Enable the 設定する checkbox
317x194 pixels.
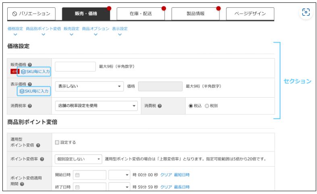(x=57, y=142)
